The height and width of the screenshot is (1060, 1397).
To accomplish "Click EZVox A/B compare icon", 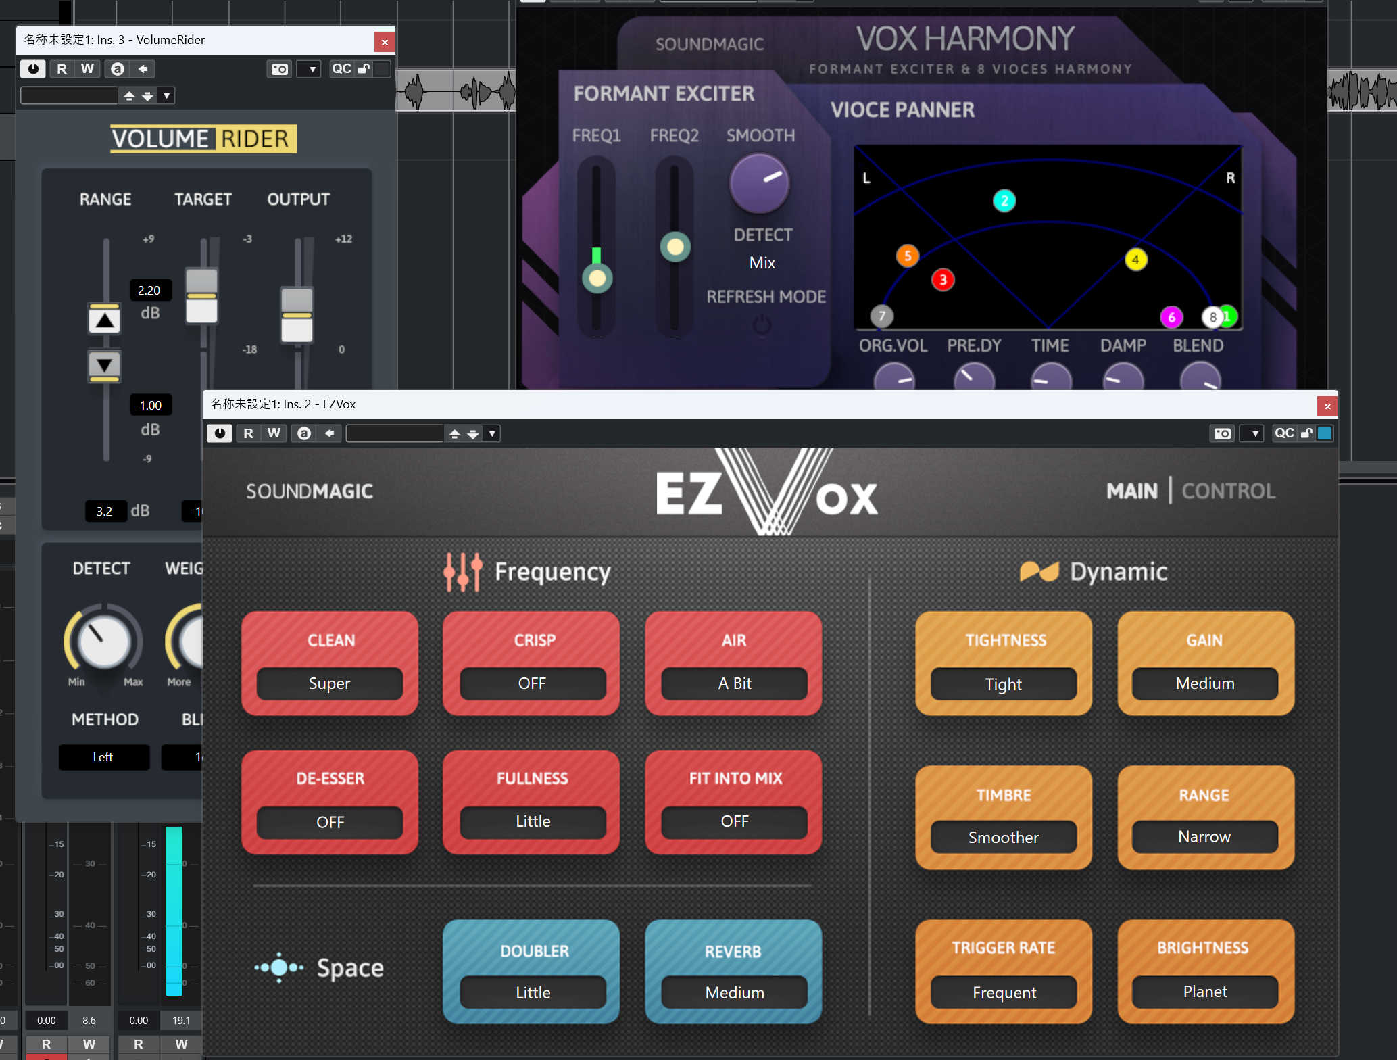I will coord(304,433).
